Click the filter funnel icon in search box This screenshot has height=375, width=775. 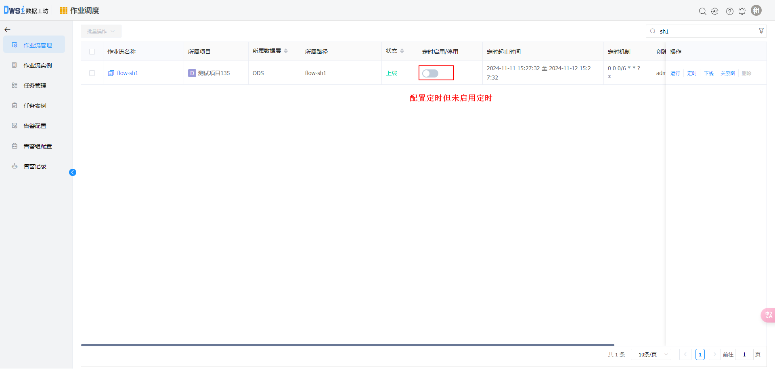coord(761,31)
